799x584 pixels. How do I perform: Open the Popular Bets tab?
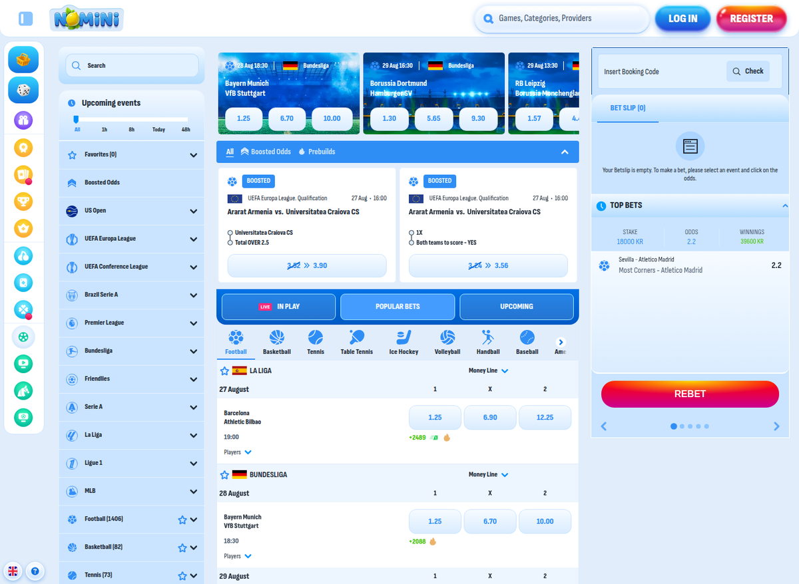coord(398,307)
